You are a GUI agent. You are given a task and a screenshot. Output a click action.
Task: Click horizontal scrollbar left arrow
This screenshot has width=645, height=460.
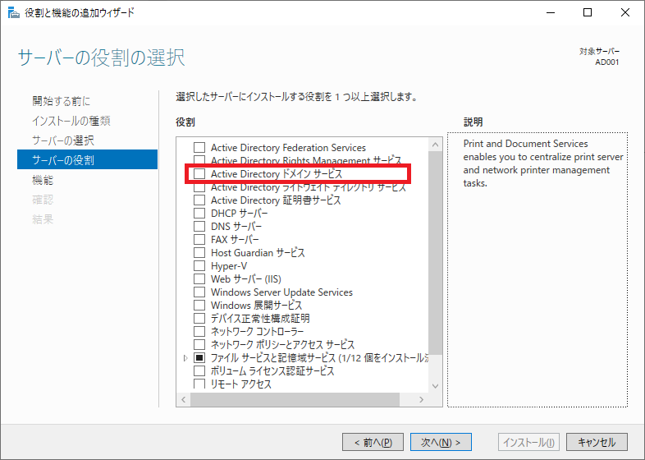[184, 399]
